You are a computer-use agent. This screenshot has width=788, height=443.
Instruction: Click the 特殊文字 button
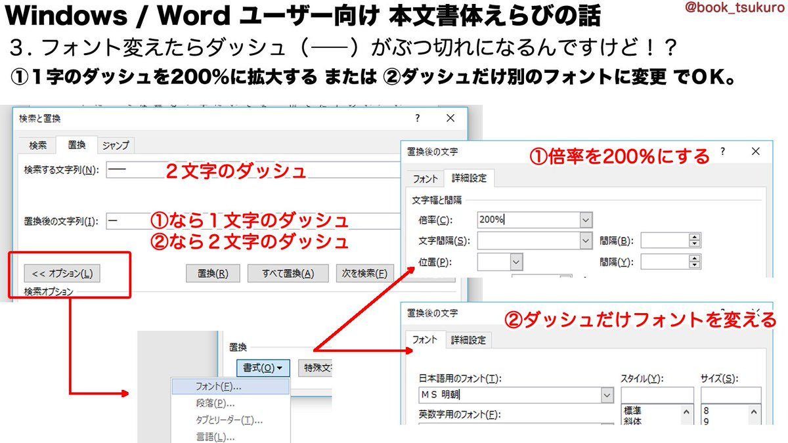pos(315,368)
